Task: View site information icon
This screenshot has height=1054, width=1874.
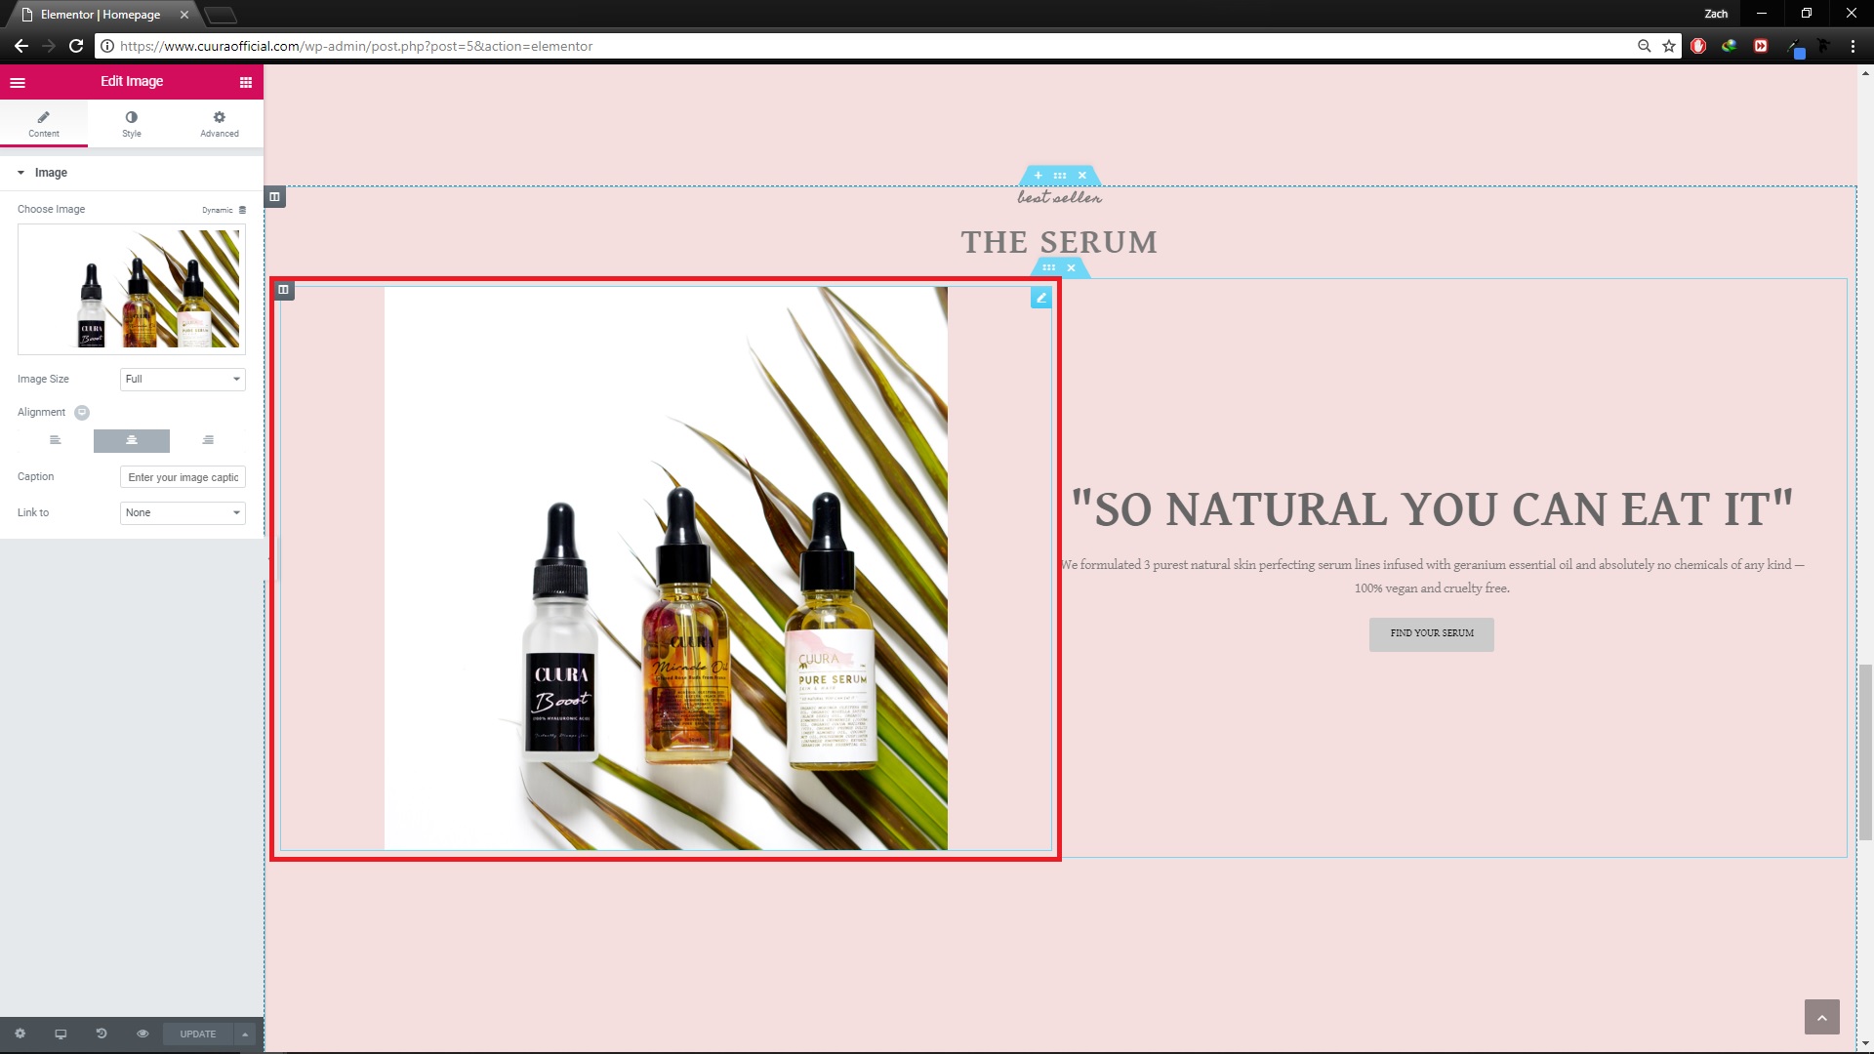Action: 107,46
